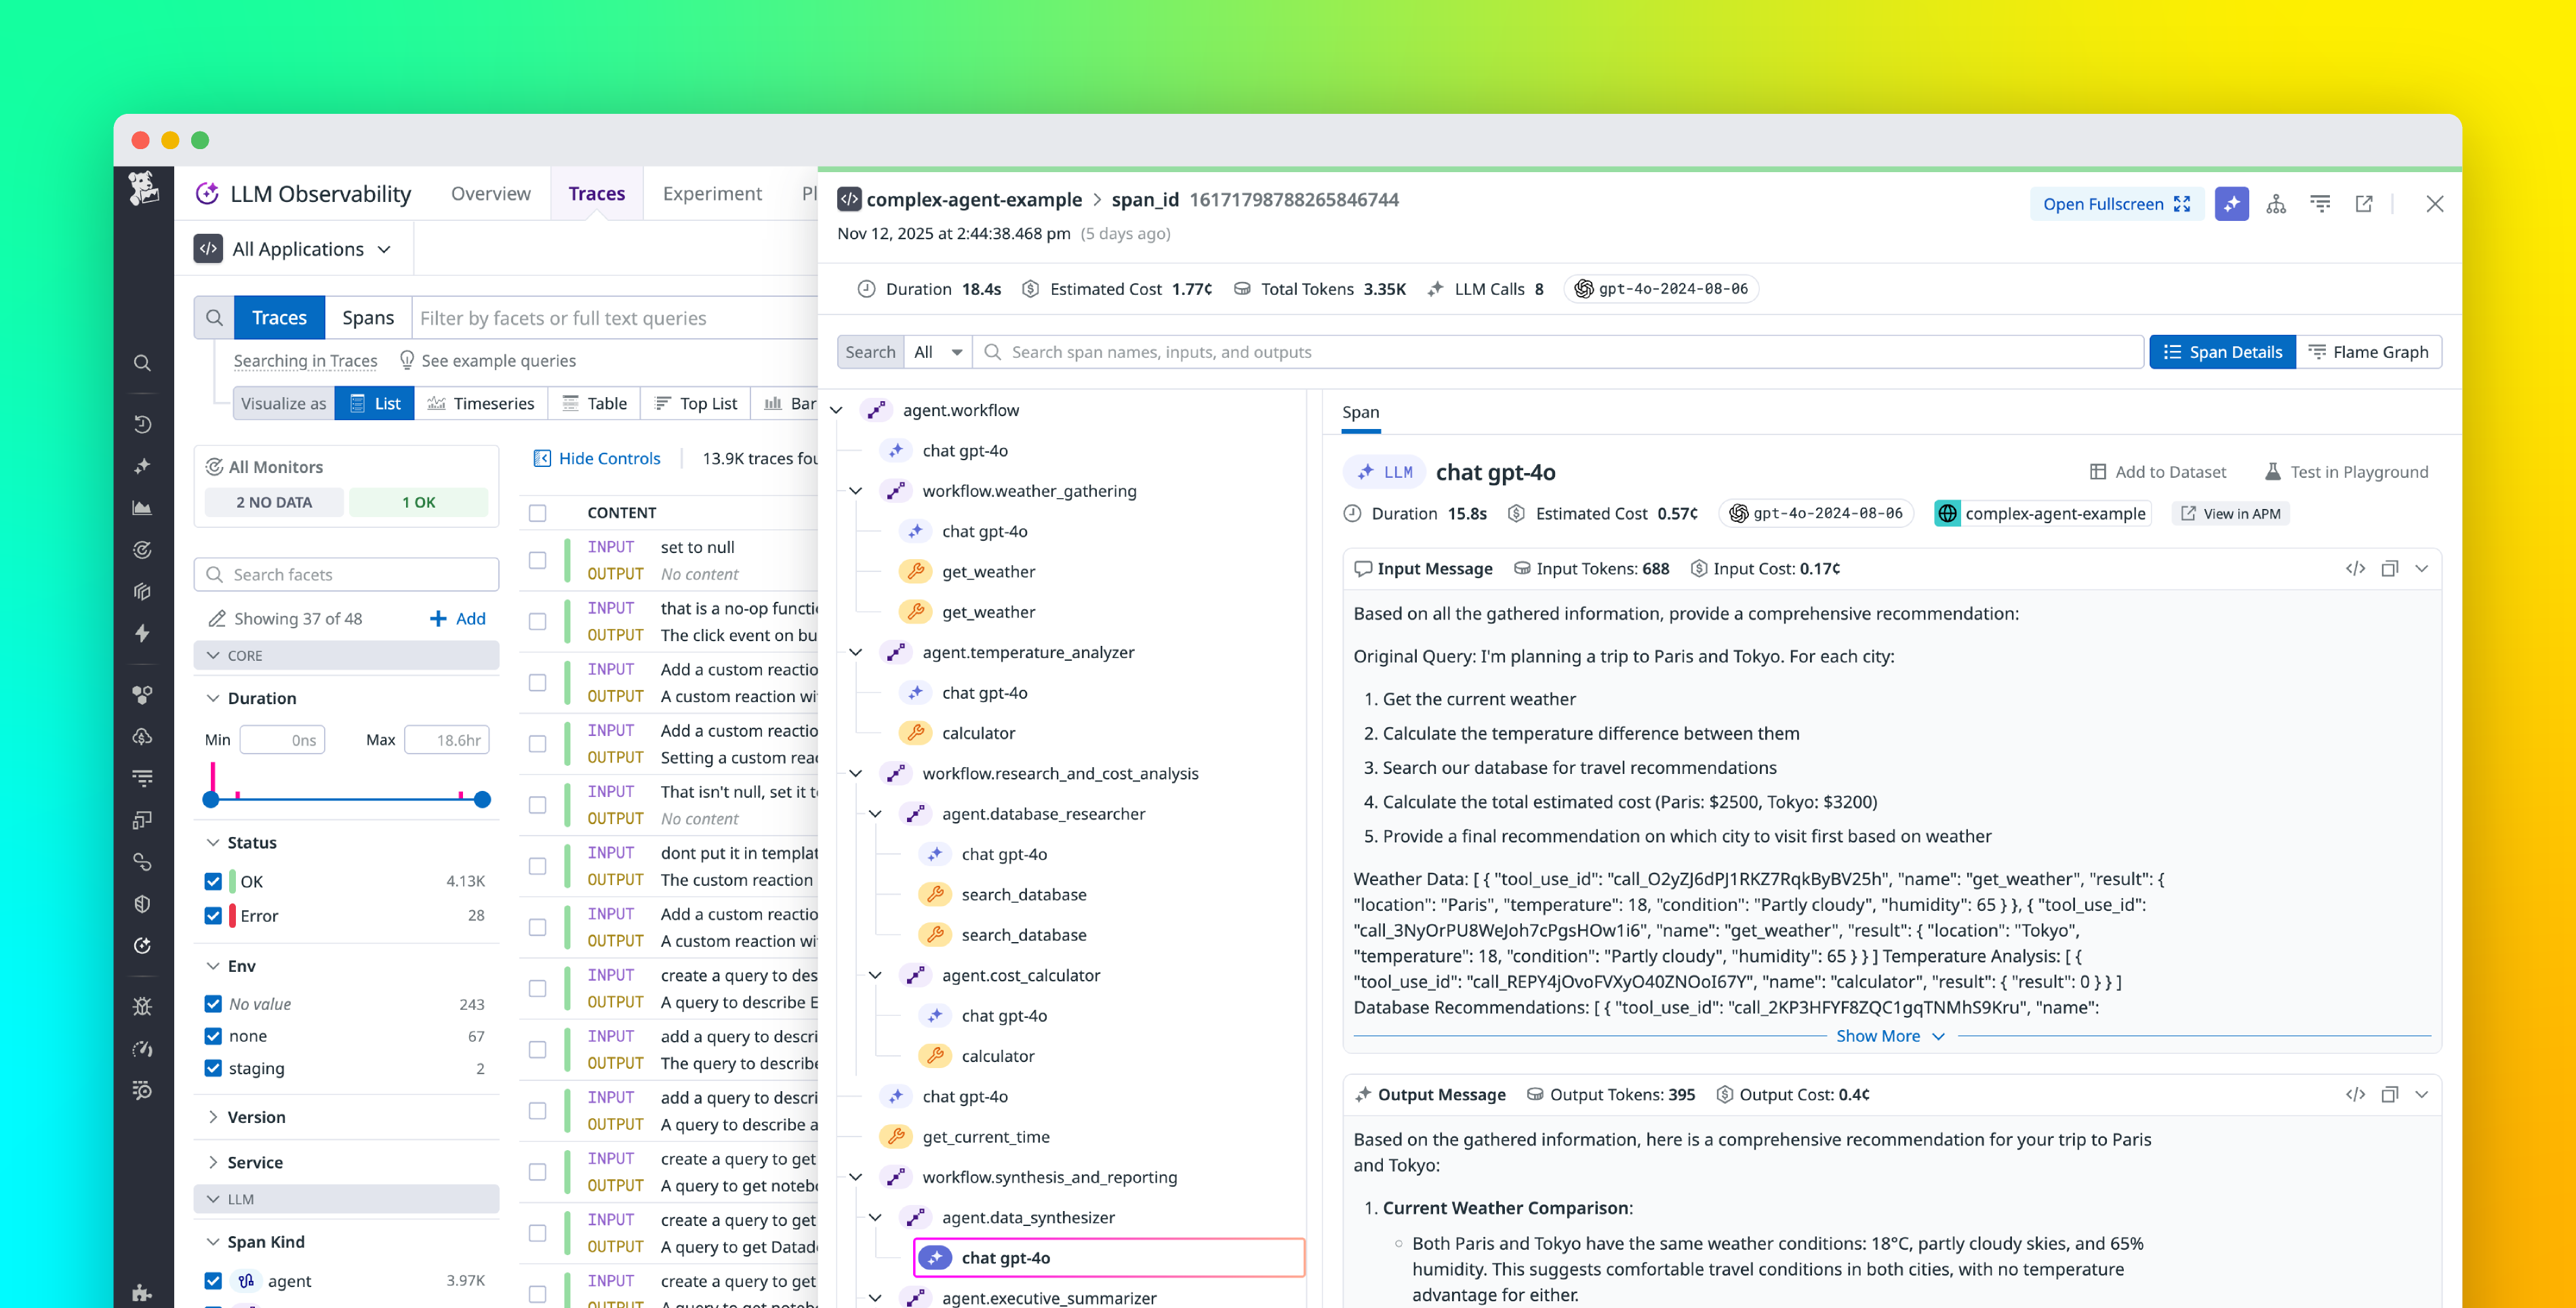Open the Experiment tab in LLM Observability

pyautogui.click(x=712, y=193)
